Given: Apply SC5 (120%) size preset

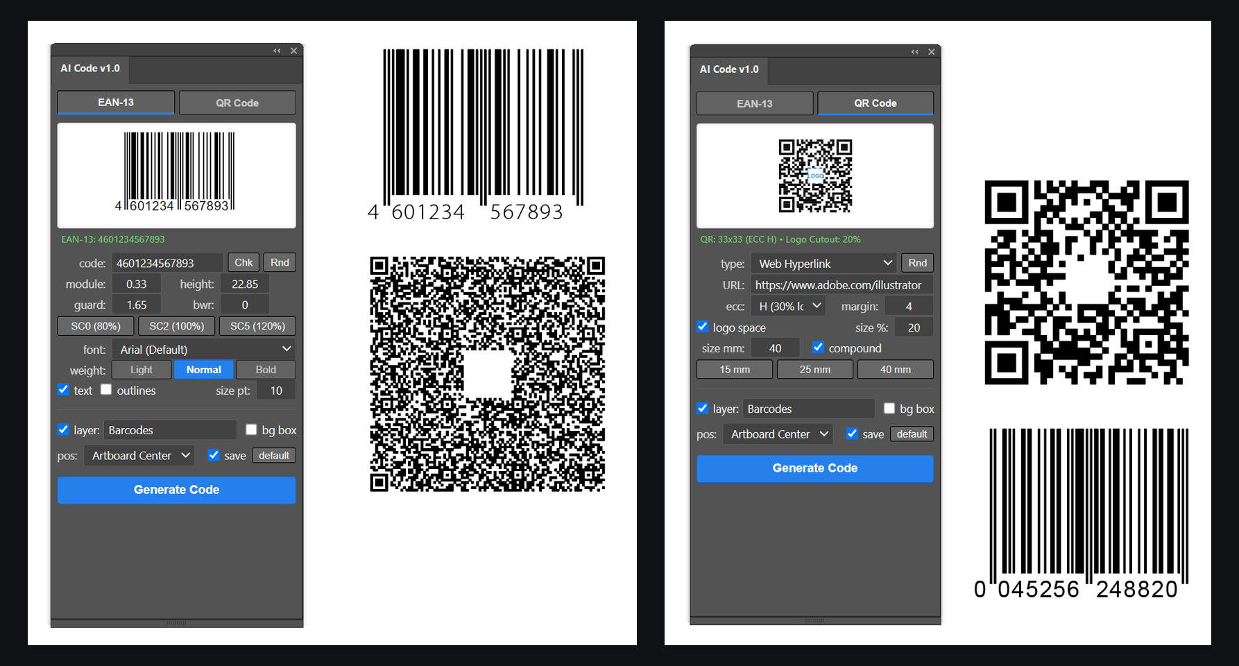Looking at the screenshot, I should tap(258, 326).
